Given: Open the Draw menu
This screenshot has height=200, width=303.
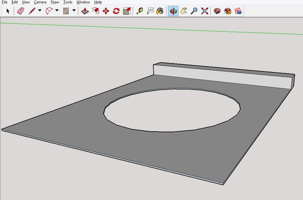Looking at the screenshot, I should click(x=55, y=2).
